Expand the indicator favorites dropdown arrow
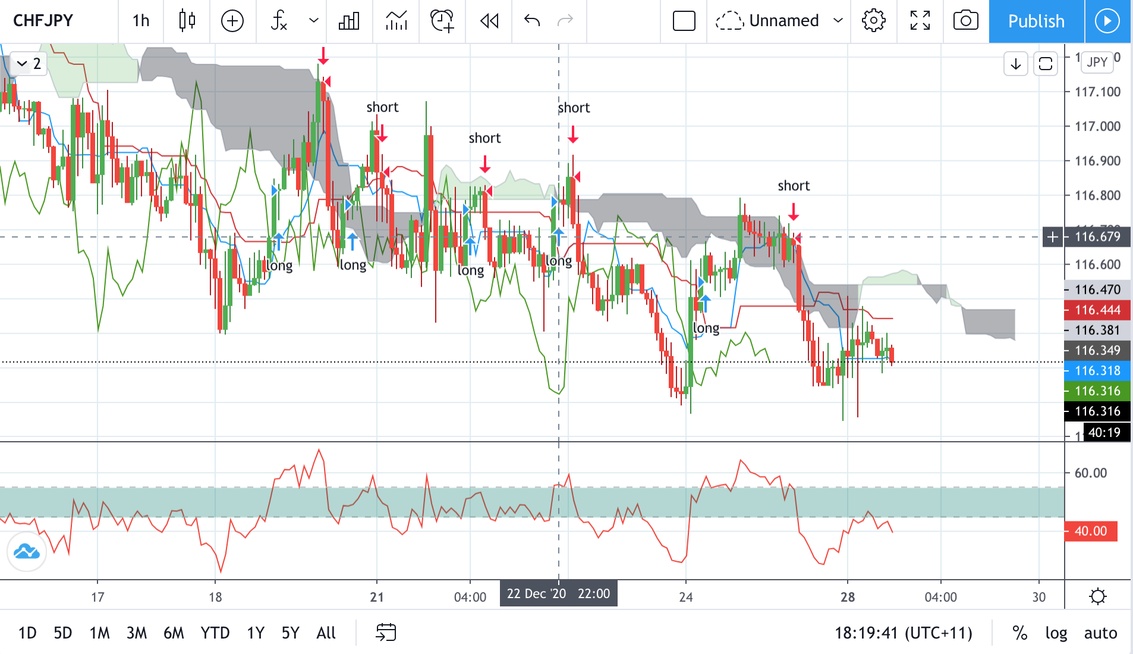The width and height of the screenshot is (1133, 654). click(314, 21)
